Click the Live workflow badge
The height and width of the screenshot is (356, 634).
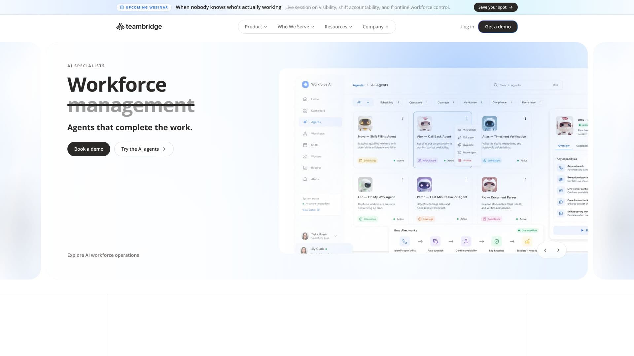tap(527, 230)
